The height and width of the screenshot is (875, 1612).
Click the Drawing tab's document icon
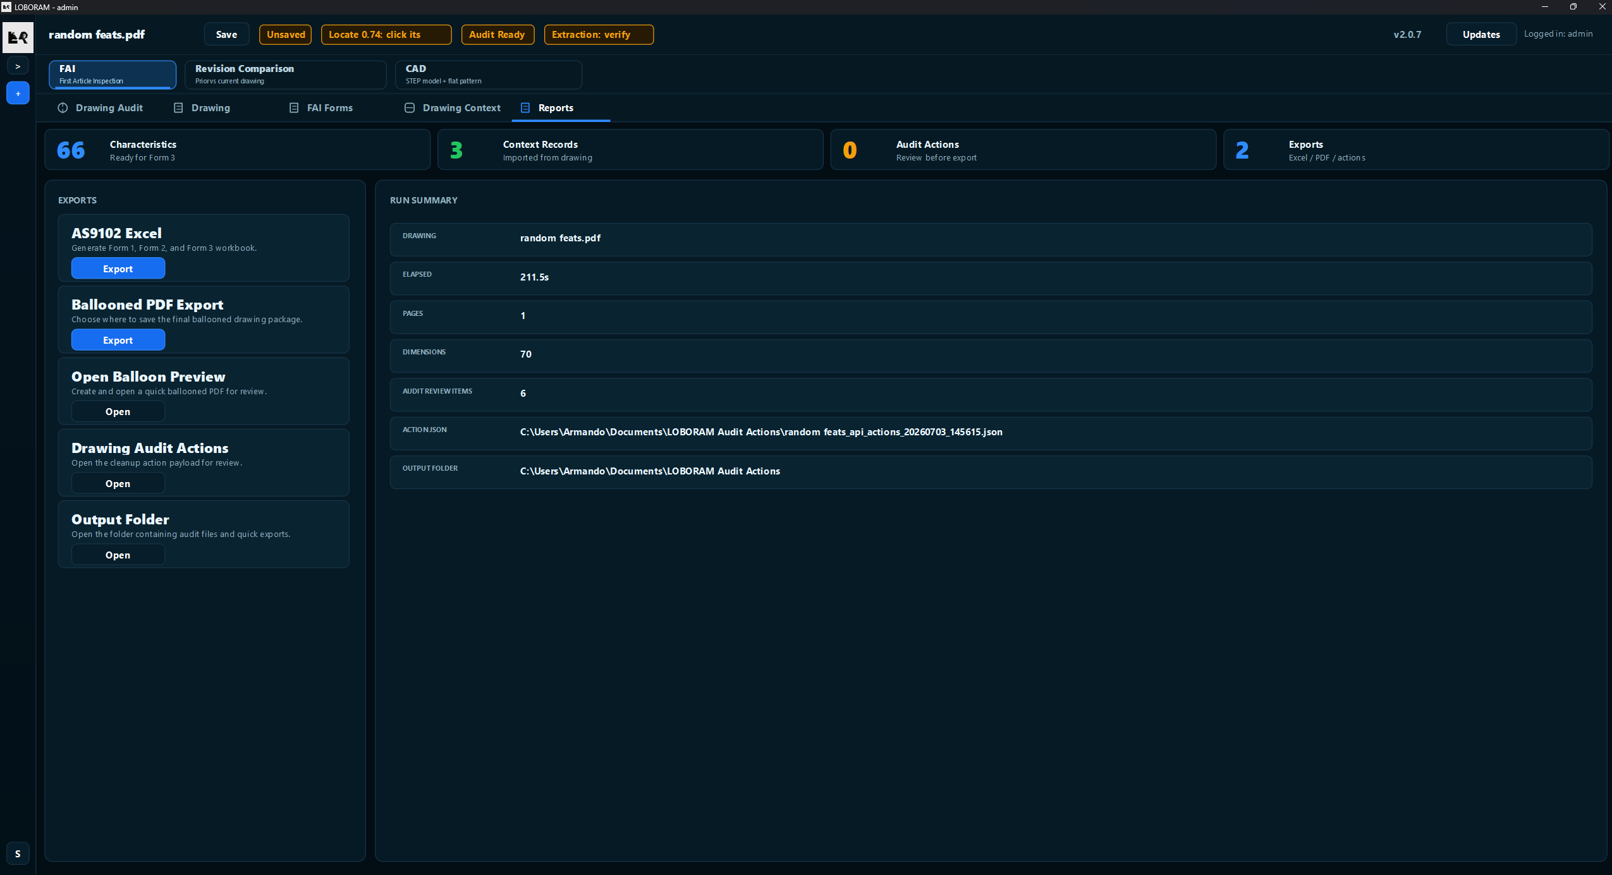pos(178,108)
